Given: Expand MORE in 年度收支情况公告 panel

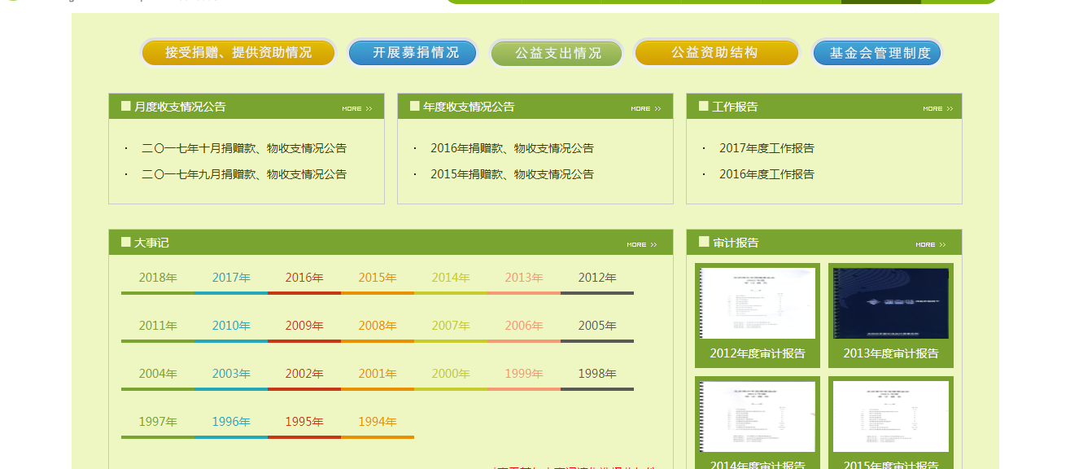Looking at the screenshot, I should [645, 108].
